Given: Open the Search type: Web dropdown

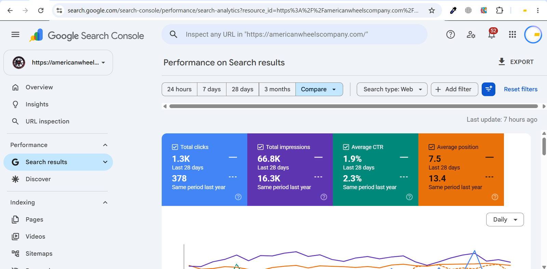Looking at the screenshot, I should [x=392, y=89].
